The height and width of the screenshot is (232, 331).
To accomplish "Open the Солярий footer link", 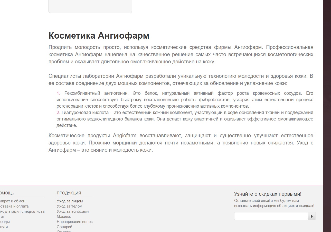I will coord(64,227).
